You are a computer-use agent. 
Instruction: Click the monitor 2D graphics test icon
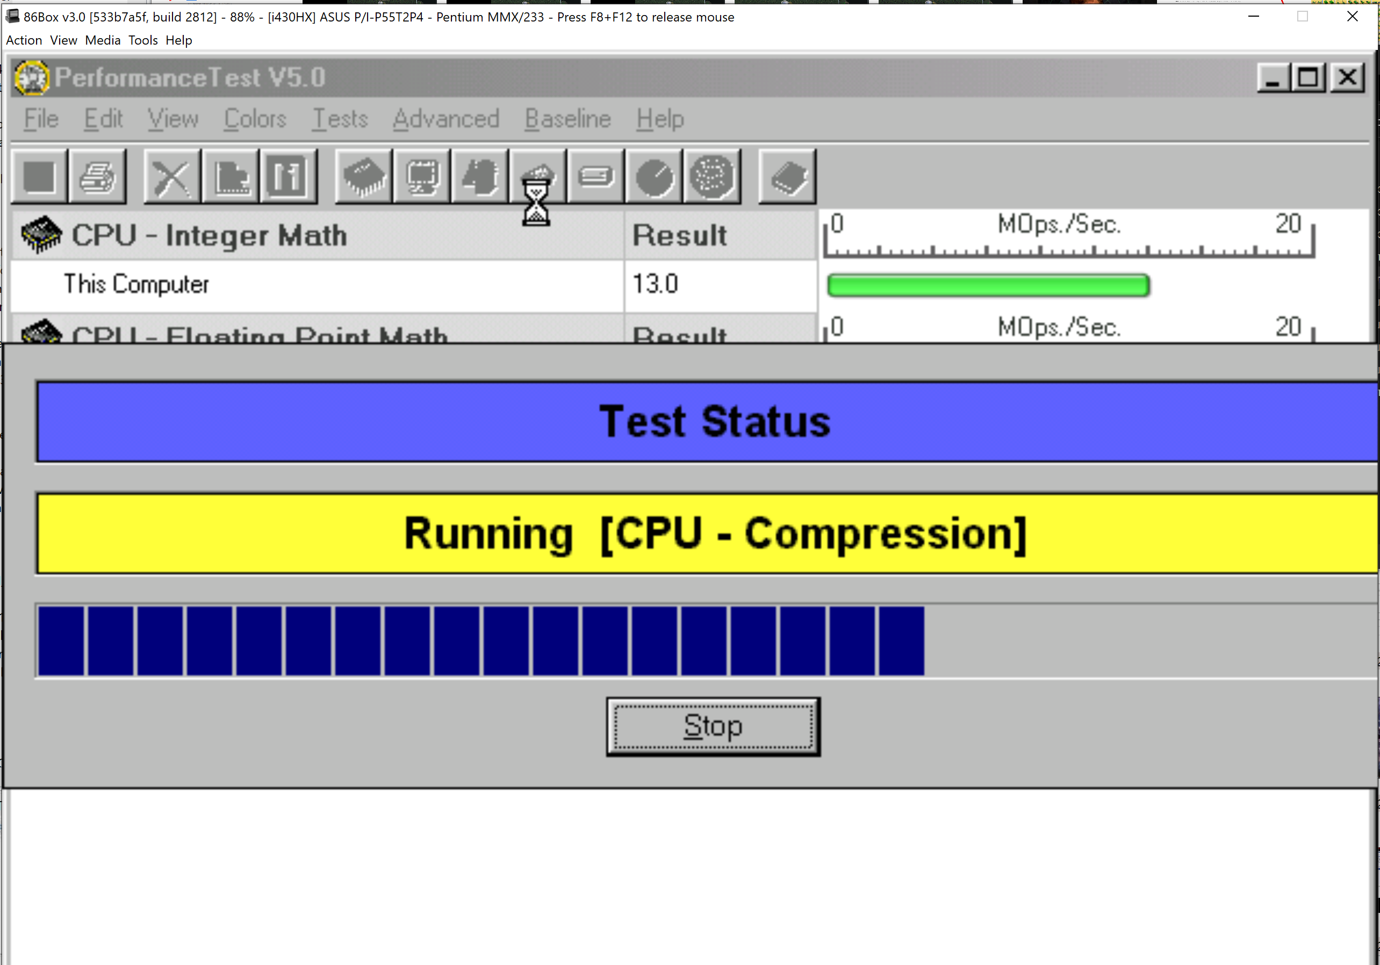(x=422, y=177)
